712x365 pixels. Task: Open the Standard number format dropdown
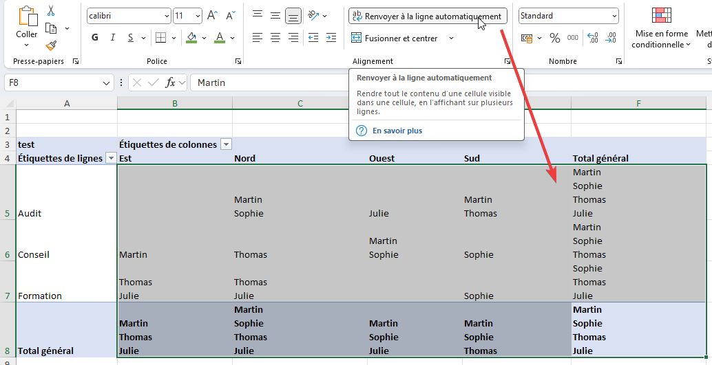(614, 16)
